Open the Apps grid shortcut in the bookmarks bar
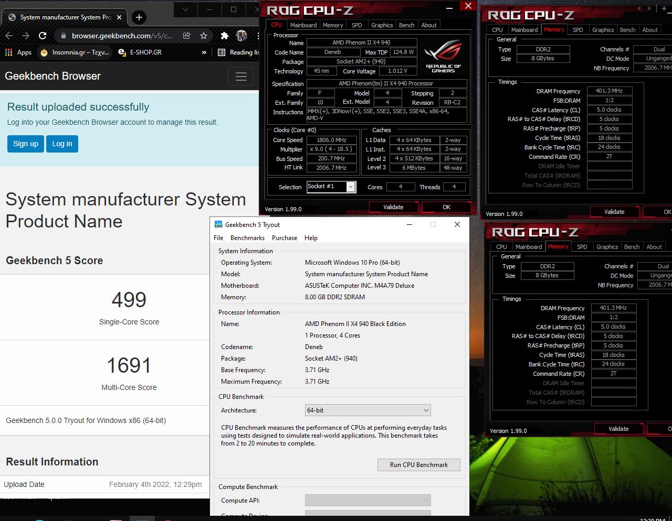The height and width of the screenshot is (521, 672). pyautogui.click(x=18, y=52)
